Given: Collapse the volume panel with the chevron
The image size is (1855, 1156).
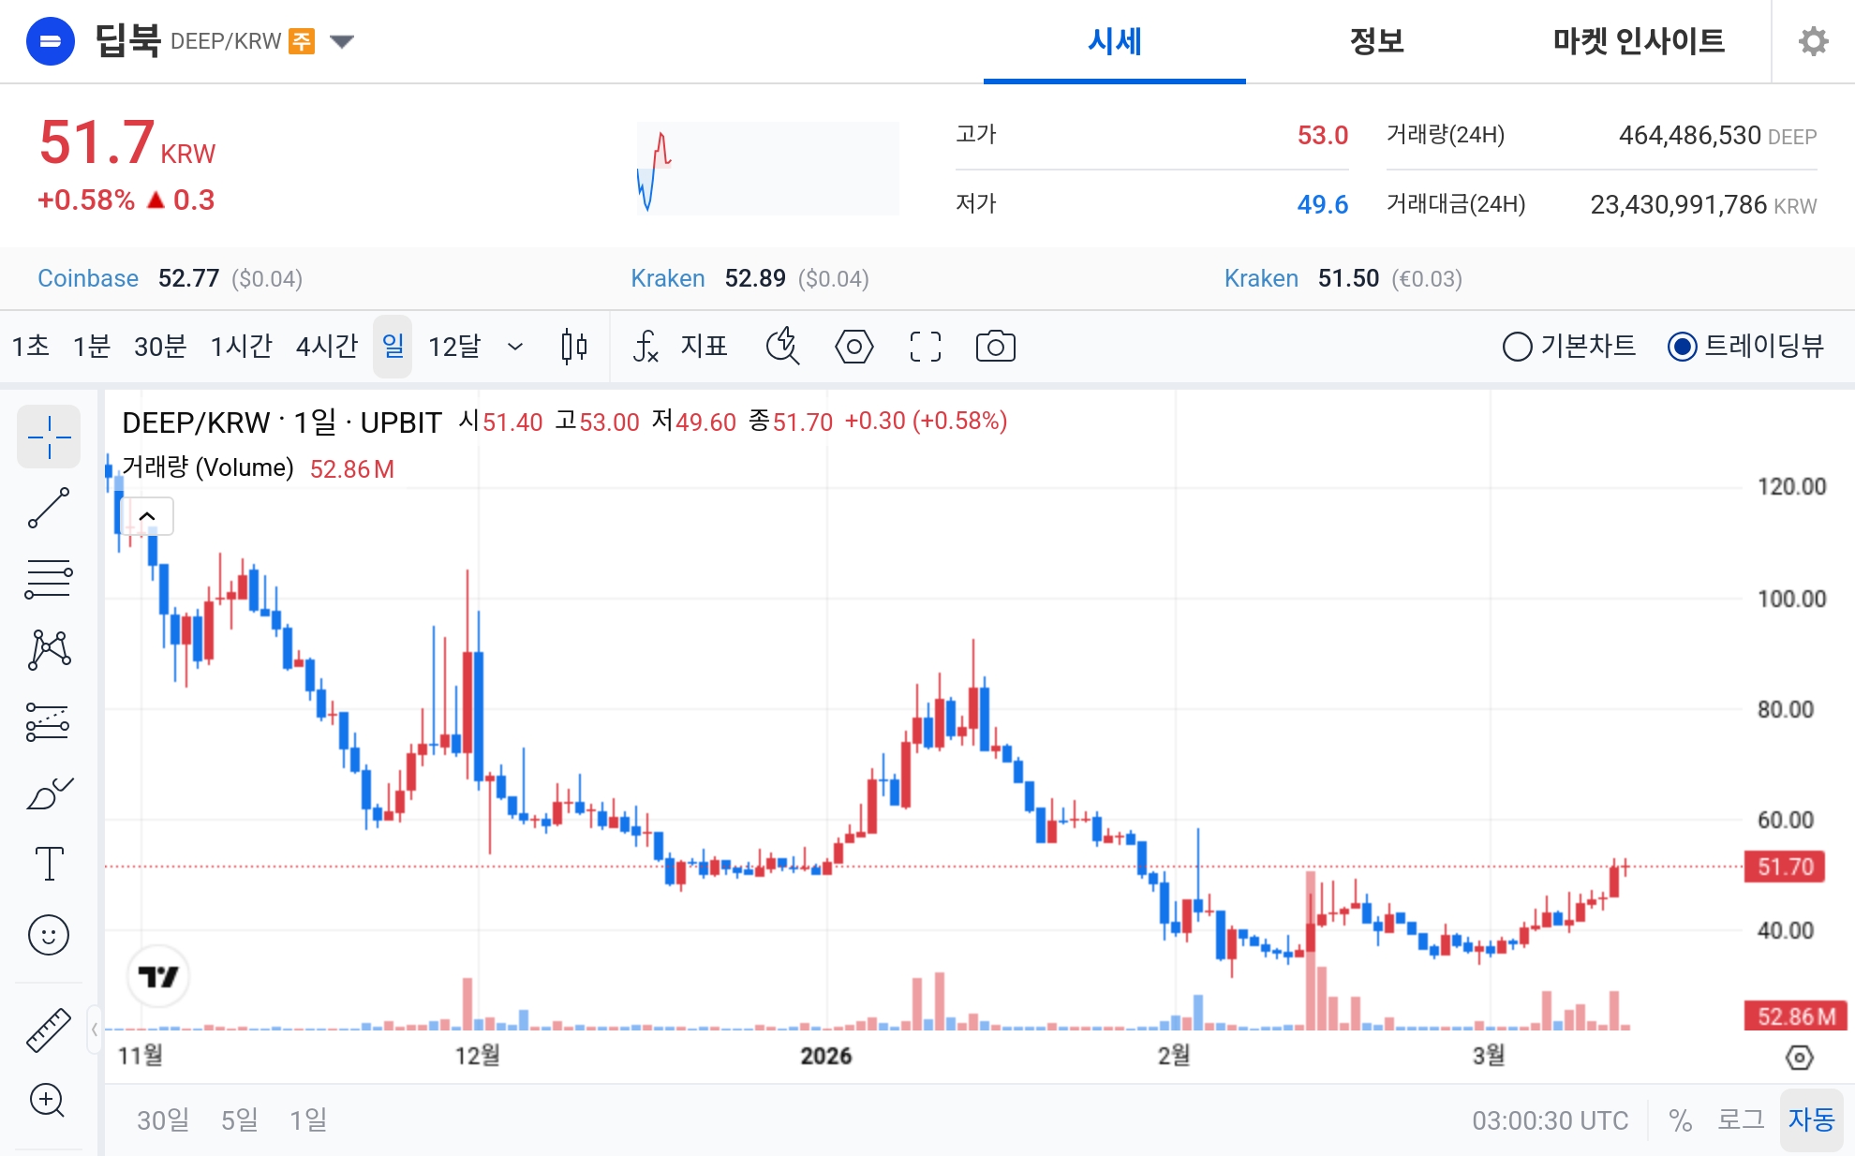Looking at the screenshot, I should tap(146, 515).
